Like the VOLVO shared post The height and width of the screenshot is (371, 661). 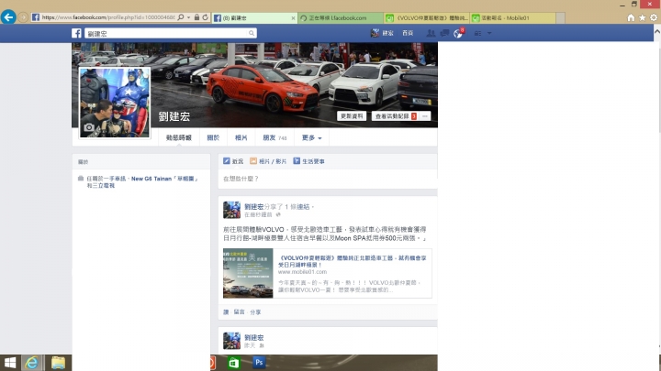click(226, 312)
